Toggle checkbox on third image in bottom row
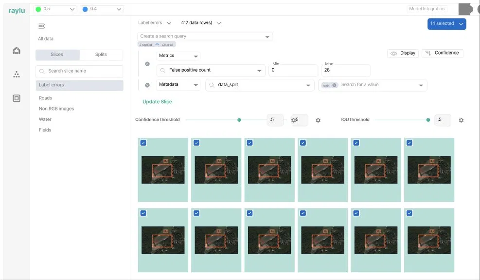Image resolution: width=480 pixels, height=280 pixels. coord(250,213)
